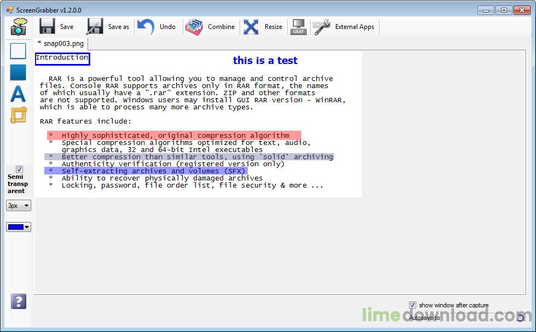
Task: Open the Save as dialog
Action: click(108, 27)
